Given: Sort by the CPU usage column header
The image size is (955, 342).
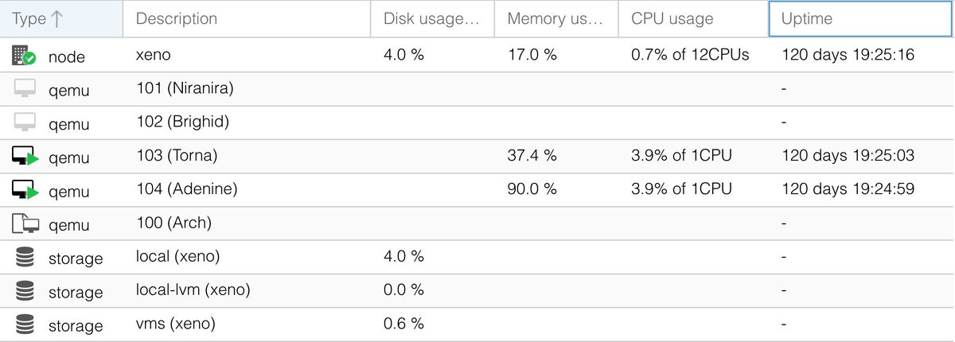Looking at the screenshot, I should point(672,19).
